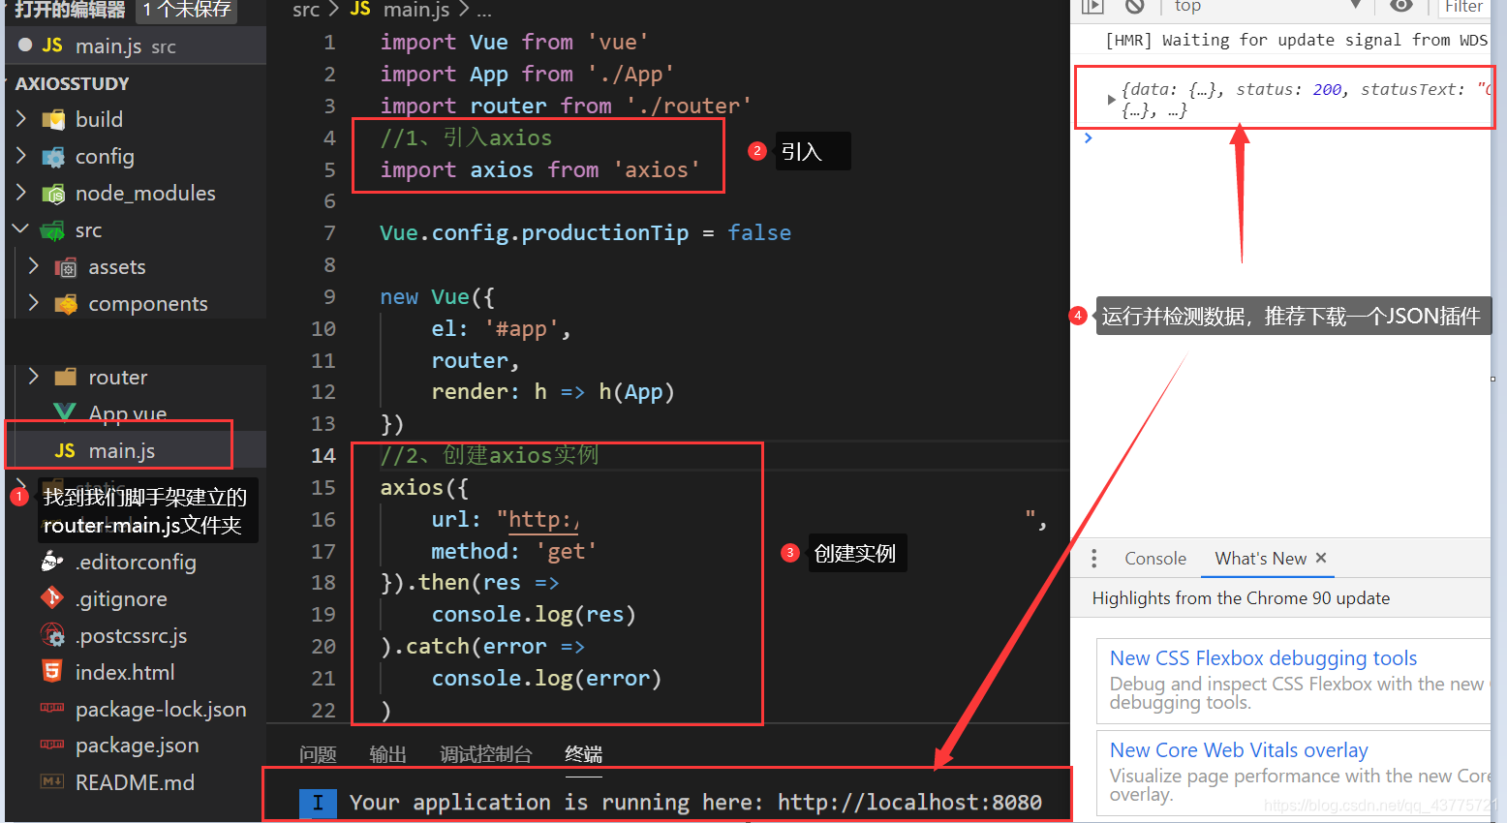Open the 'top' JavaScript context dropdown
This screenshot has height=823, width=1507.
tap(1268, 6)
